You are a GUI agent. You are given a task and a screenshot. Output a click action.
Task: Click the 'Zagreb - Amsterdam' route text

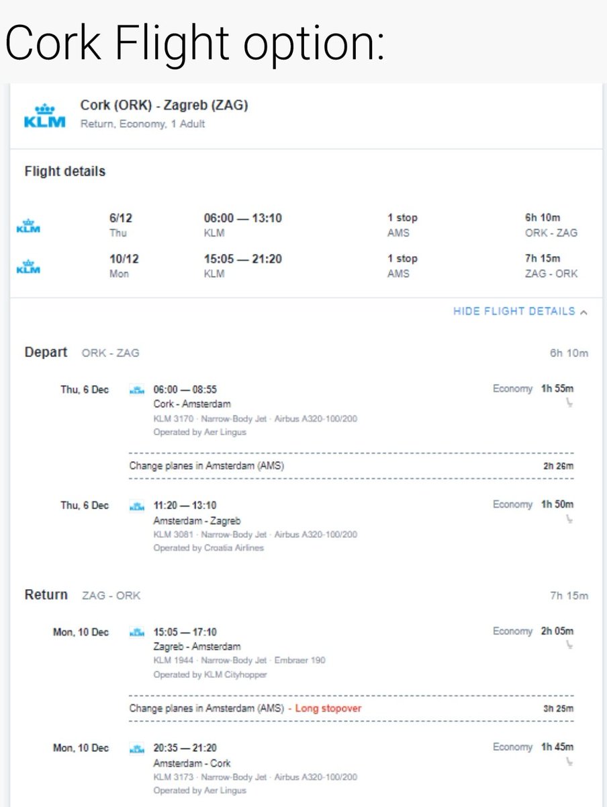pyautogui.click(x=197, y=646)
